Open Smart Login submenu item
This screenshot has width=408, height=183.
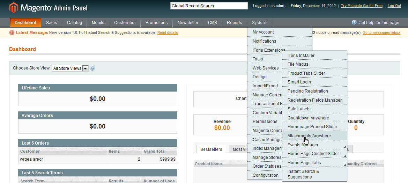click(314, 82)
